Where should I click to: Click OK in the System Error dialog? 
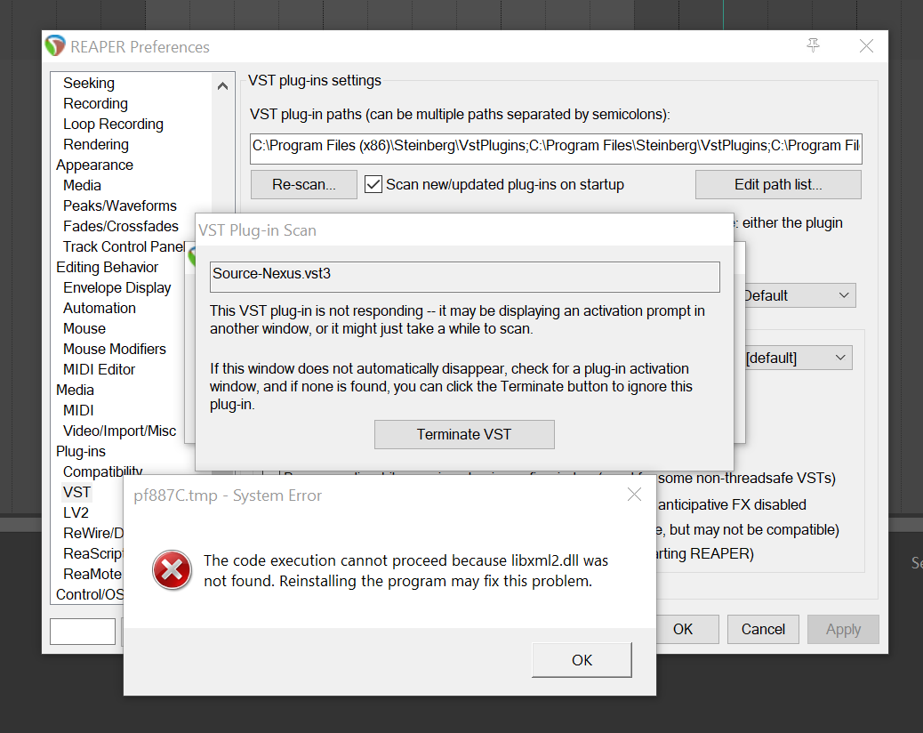tap(582, 660)
